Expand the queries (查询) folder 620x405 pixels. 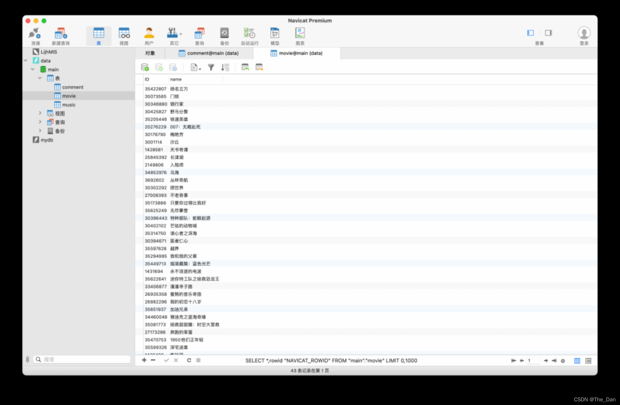[x=40, y=122]
